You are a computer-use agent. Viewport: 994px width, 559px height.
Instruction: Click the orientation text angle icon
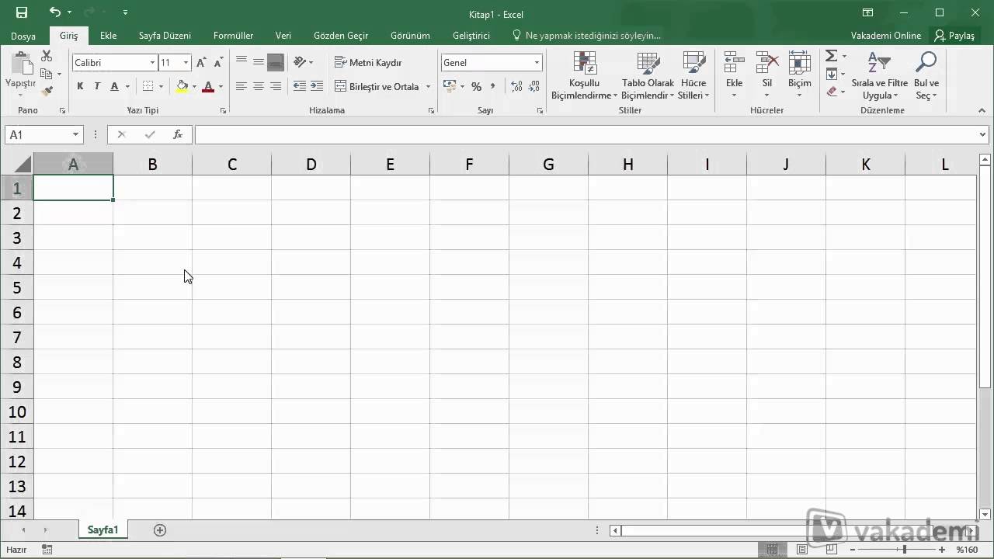(301, 61)
